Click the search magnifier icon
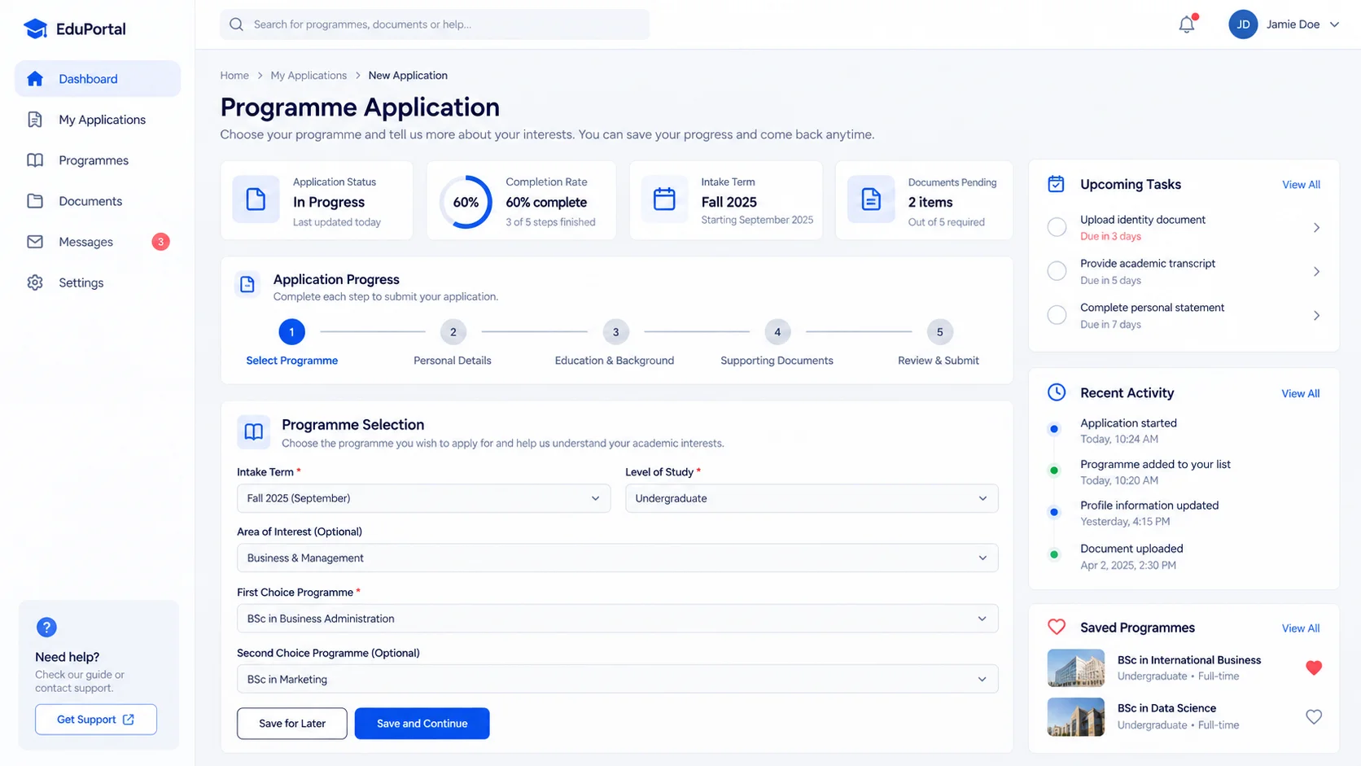This screenshot has height=766, width=1361. click(x=236, y=24)
